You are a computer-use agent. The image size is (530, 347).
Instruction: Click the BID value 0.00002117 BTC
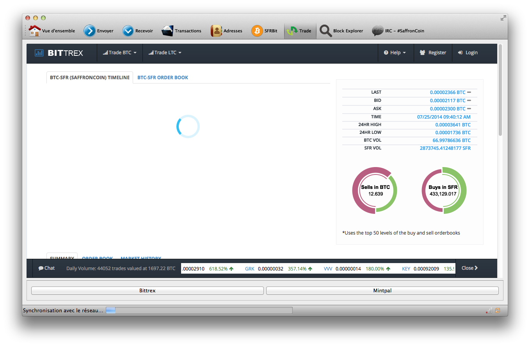(x=448, y=101)
